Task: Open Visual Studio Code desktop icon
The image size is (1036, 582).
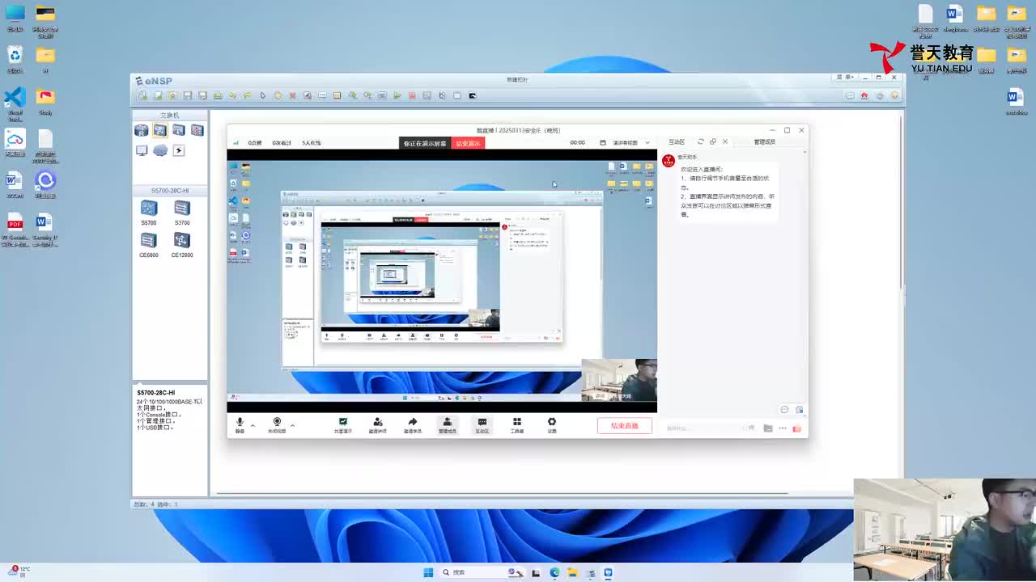Action: (x=15, y=103)
